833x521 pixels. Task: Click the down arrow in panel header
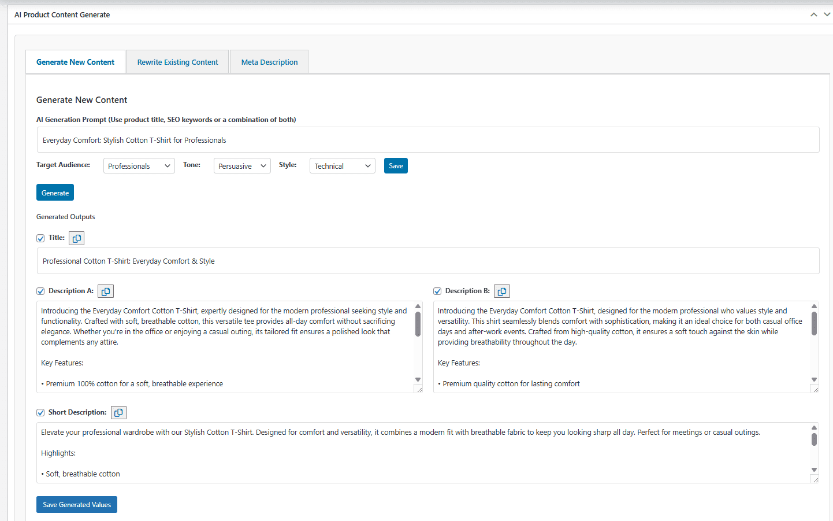pos(827,15)
